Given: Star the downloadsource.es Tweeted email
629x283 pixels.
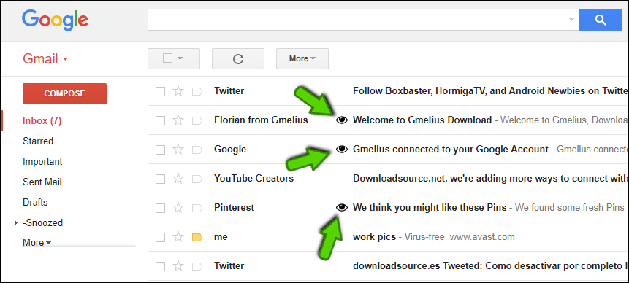Looking at the screenshot, I should 178,265.
